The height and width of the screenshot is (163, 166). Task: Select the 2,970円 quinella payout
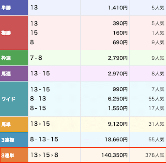pyautogui.click(x=117, y=73)
